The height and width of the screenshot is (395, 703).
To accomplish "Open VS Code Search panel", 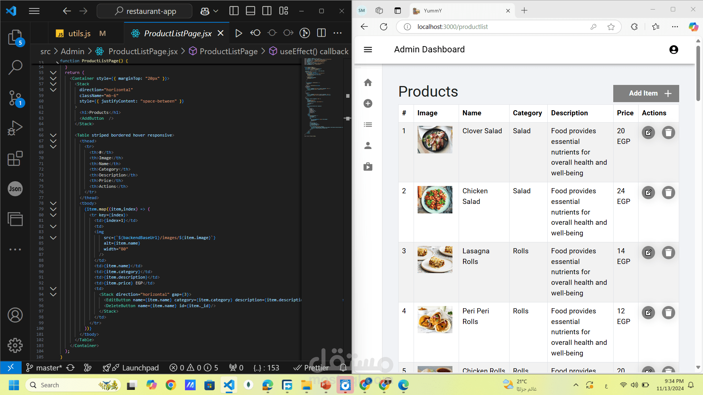I will [x=15, y=67].
